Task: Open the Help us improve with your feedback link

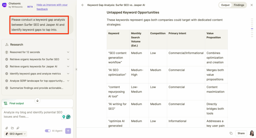Action: click(x=52, y=7)
